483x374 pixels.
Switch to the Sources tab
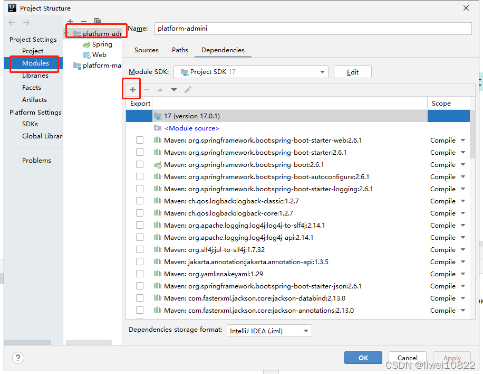coord(146,50)
